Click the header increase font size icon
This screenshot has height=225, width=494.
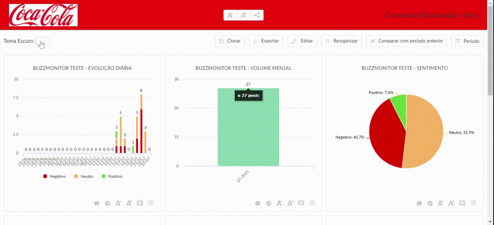243,15
